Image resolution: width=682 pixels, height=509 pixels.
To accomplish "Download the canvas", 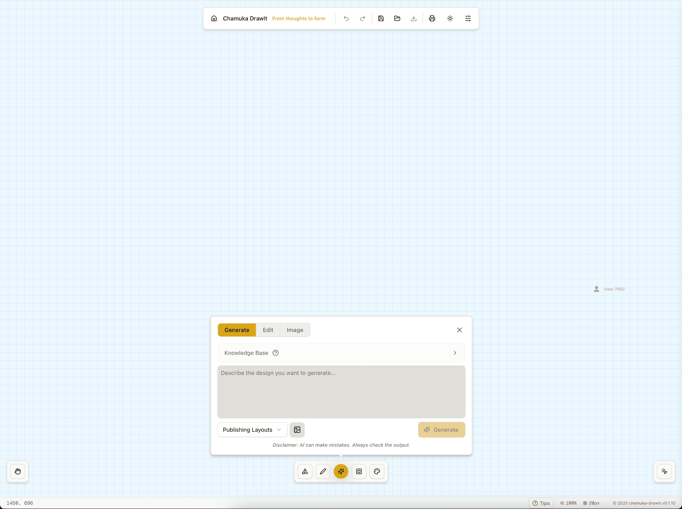I will coord(413,18).
